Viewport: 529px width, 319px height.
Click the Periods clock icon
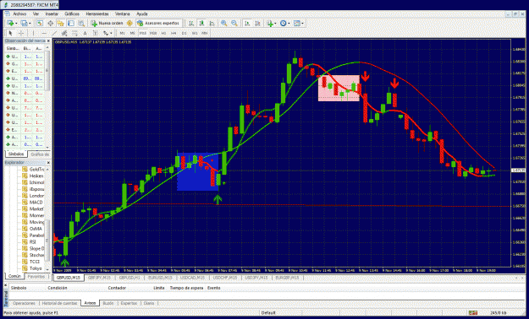point(283,24)
